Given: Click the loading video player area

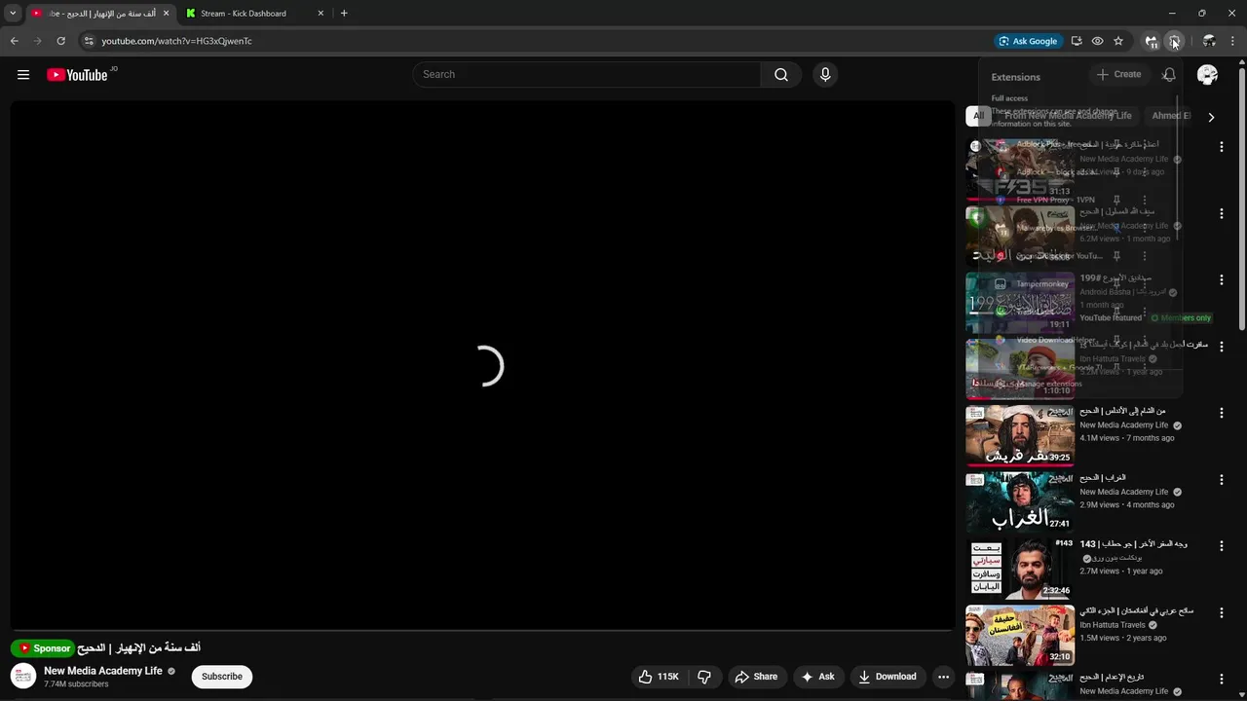Looking at the screenshot, I should tap(482, 365).
